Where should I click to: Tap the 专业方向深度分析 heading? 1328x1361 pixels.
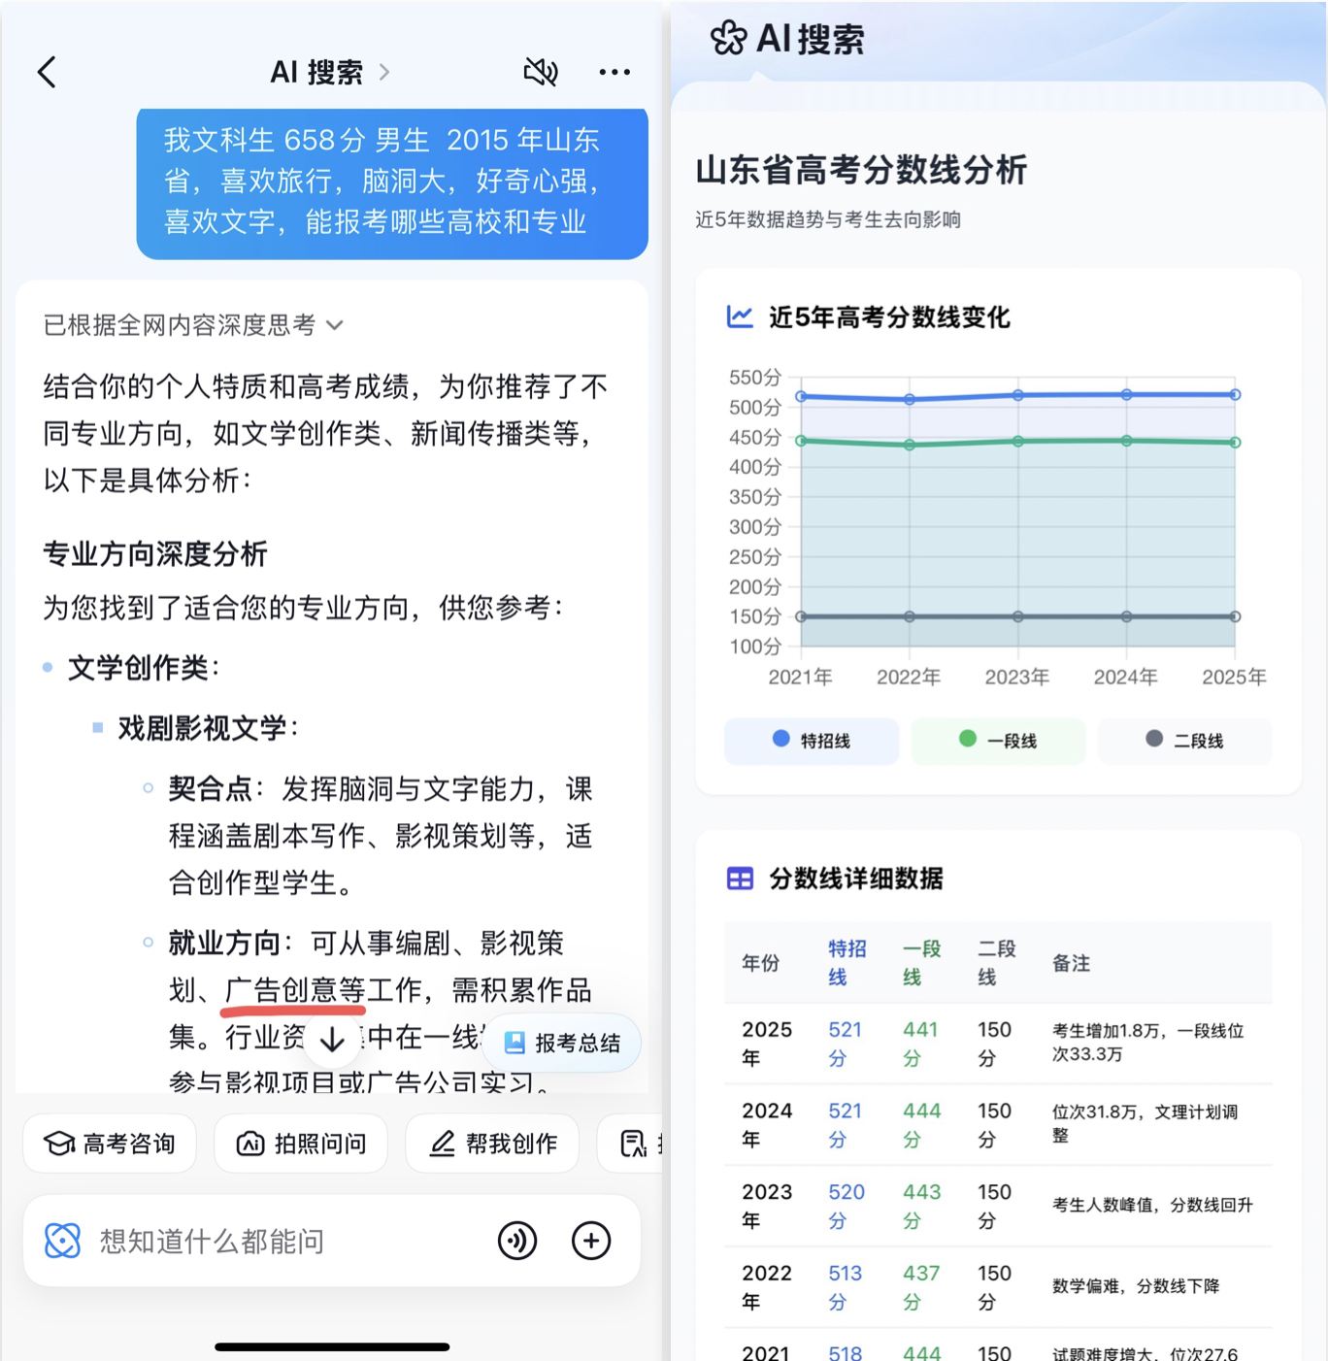(155, 554)
